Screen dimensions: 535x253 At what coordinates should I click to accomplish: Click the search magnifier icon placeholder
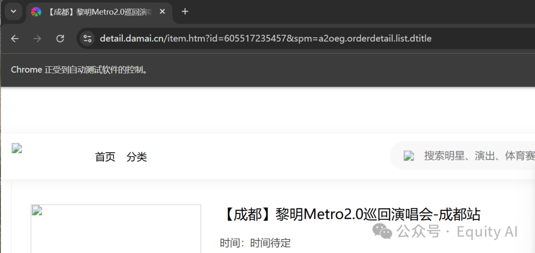[409, 156]
